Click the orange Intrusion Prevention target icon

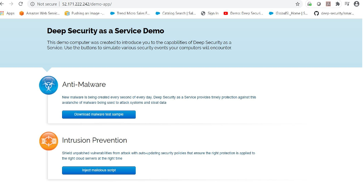49,141
